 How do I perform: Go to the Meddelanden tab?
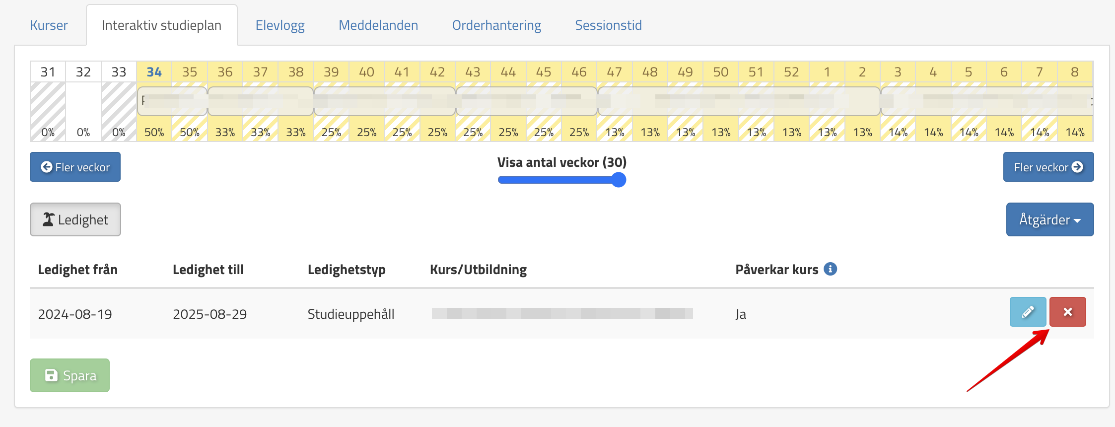click(x=378, y=25)
